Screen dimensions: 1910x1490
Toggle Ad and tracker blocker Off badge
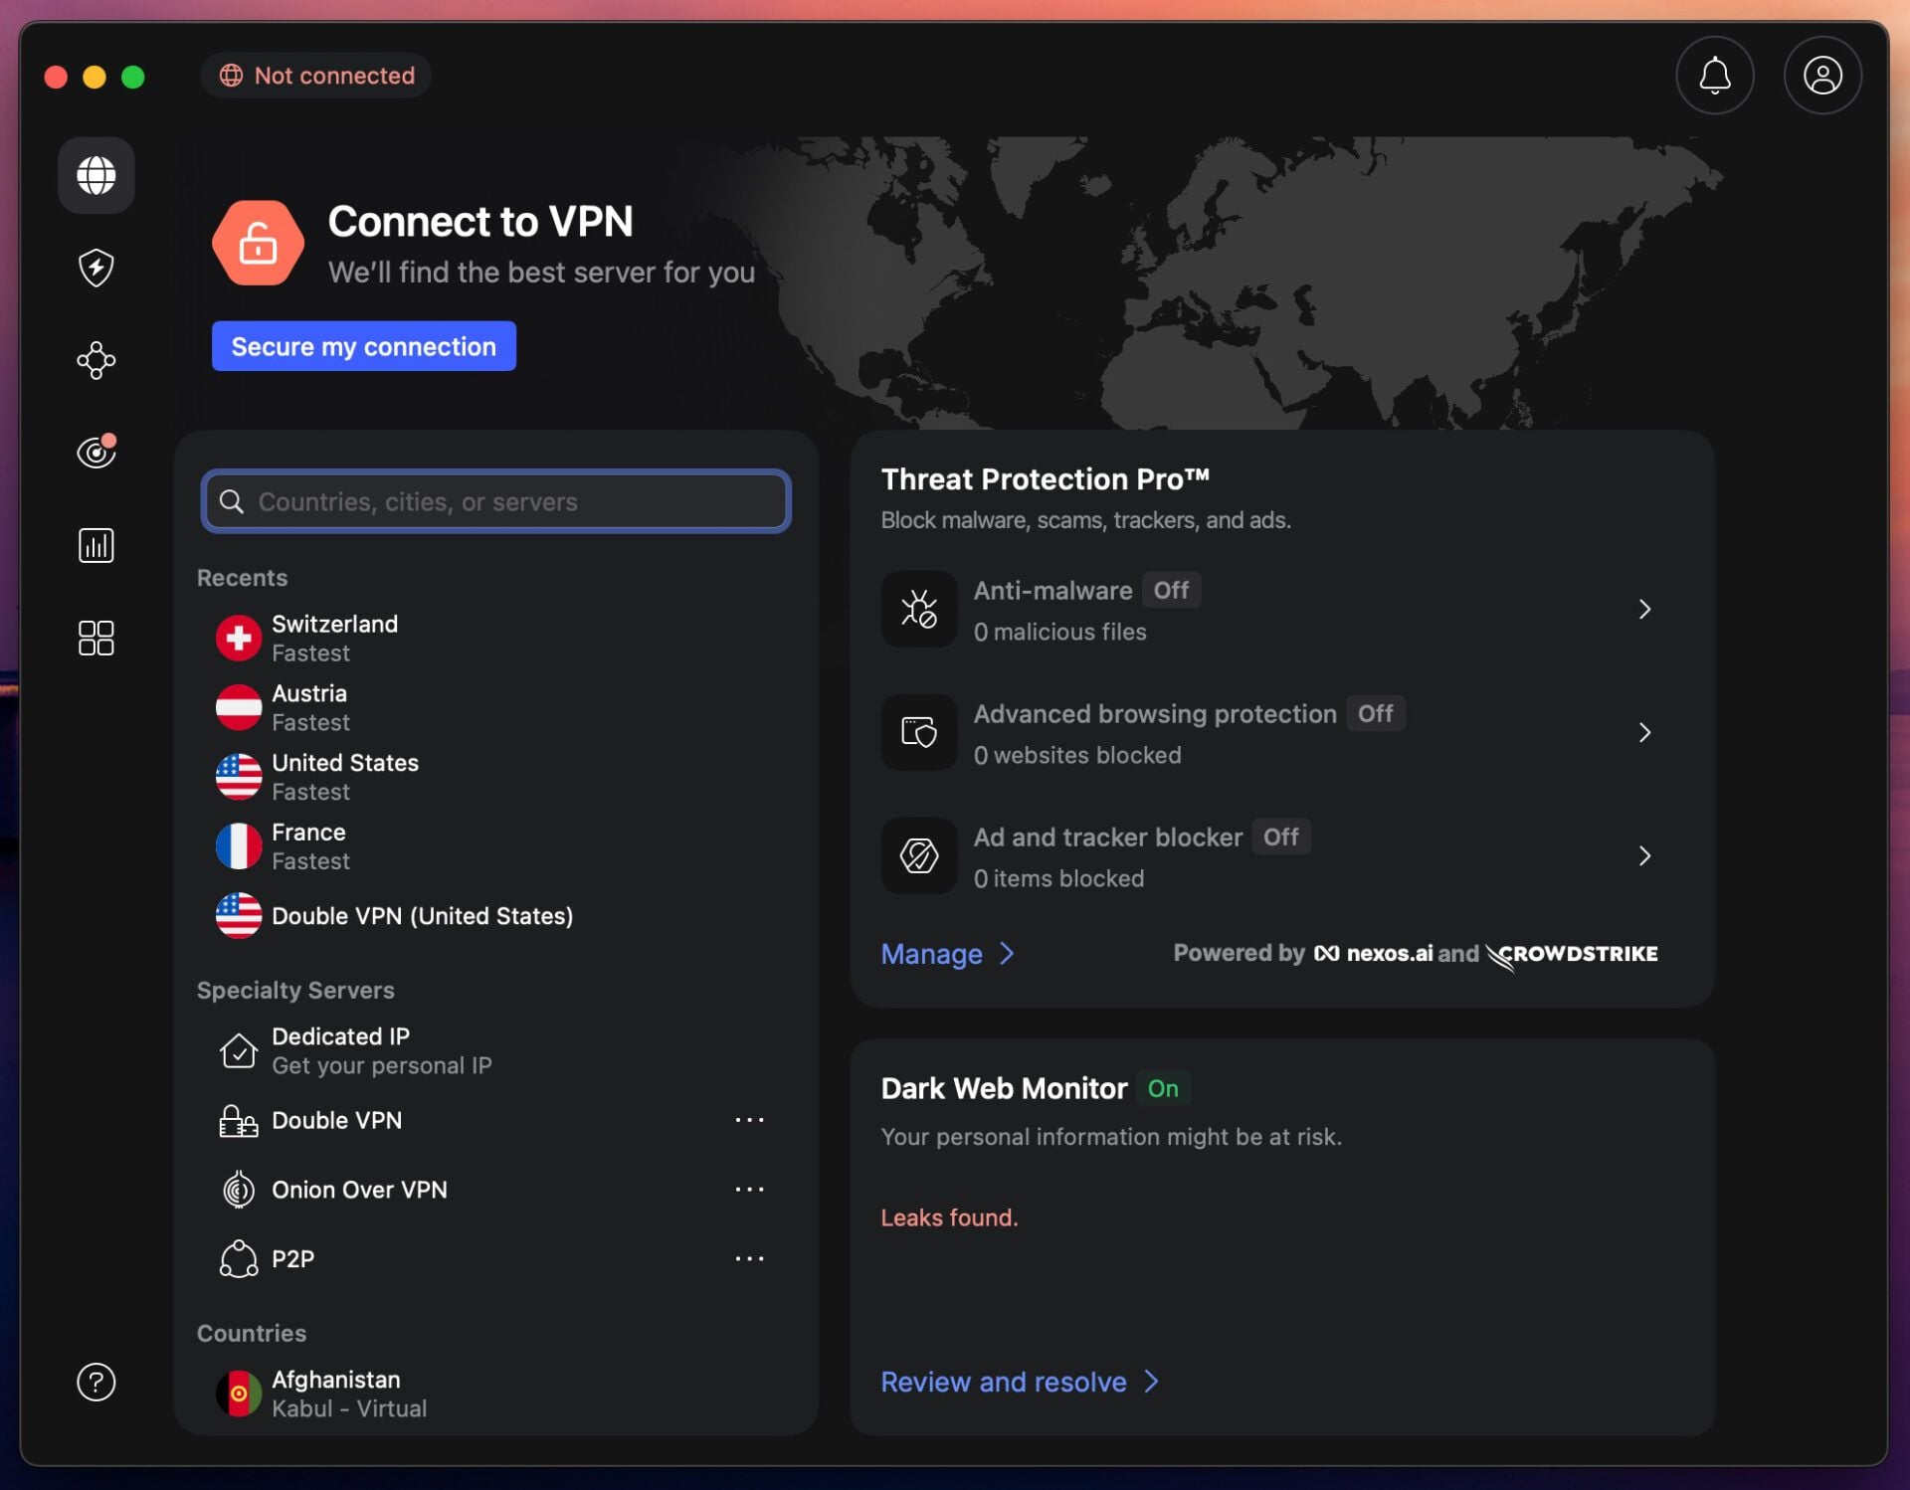point(1279,837)
